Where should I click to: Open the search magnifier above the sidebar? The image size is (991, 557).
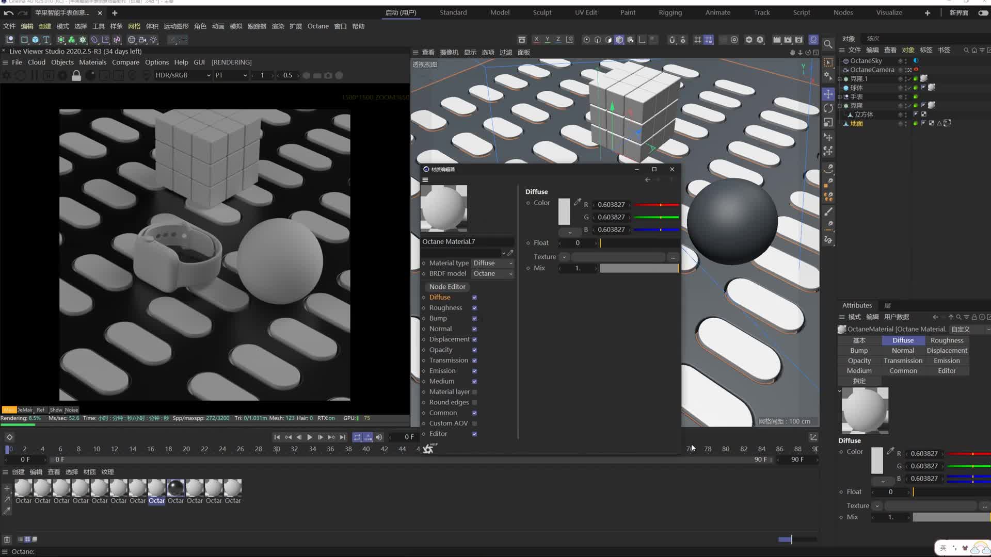pos(828,44)
